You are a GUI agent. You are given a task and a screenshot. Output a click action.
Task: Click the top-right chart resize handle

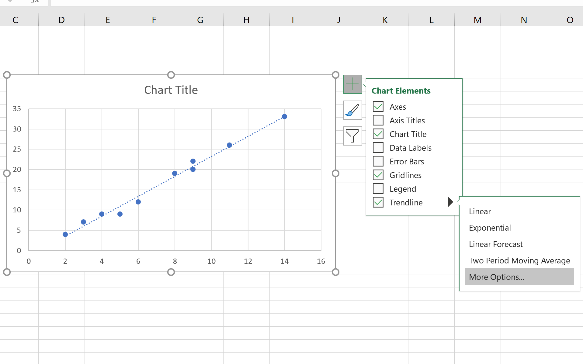(335, 75)
